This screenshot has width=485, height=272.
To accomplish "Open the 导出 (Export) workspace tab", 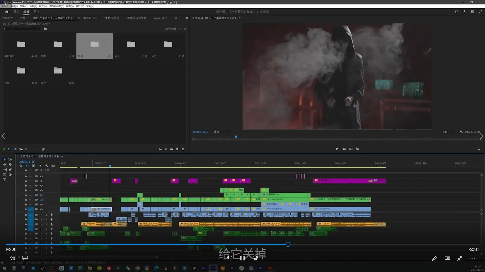I will (x=36, y=12).
